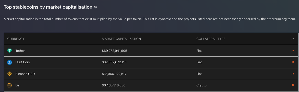Select the USD Coin currency name
Viewport: 299px width, 92px height.
(23, 62)
